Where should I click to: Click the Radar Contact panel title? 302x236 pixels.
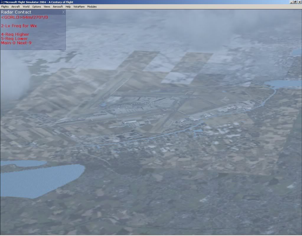16,12
